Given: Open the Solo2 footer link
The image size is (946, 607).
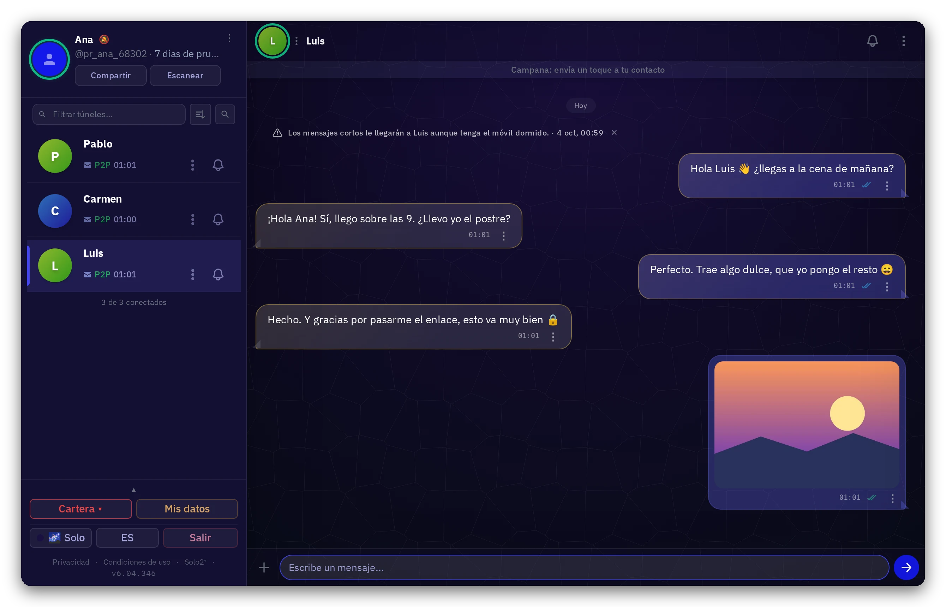Looking at the screenshot, I should click(x=196, y=562).
